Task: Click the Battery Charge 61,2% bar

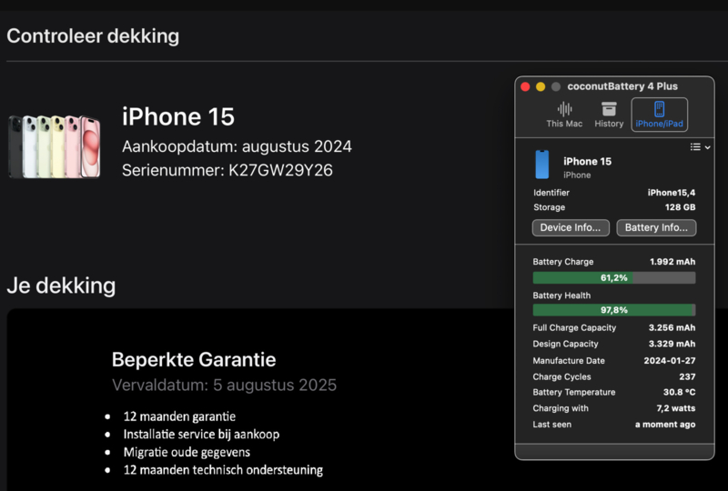Action: coord(613,278)
